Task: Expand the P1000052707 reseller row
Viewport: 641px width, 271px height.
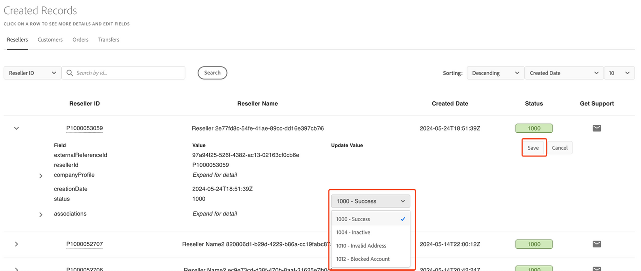Action: tap(16, 244)
